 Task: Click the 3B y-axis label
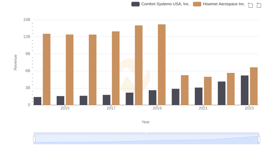[x=28, y=88]
